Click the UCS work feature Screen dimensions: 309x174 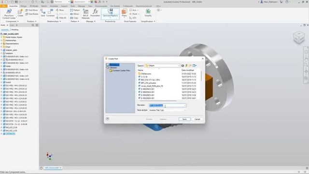click(133, 18)
